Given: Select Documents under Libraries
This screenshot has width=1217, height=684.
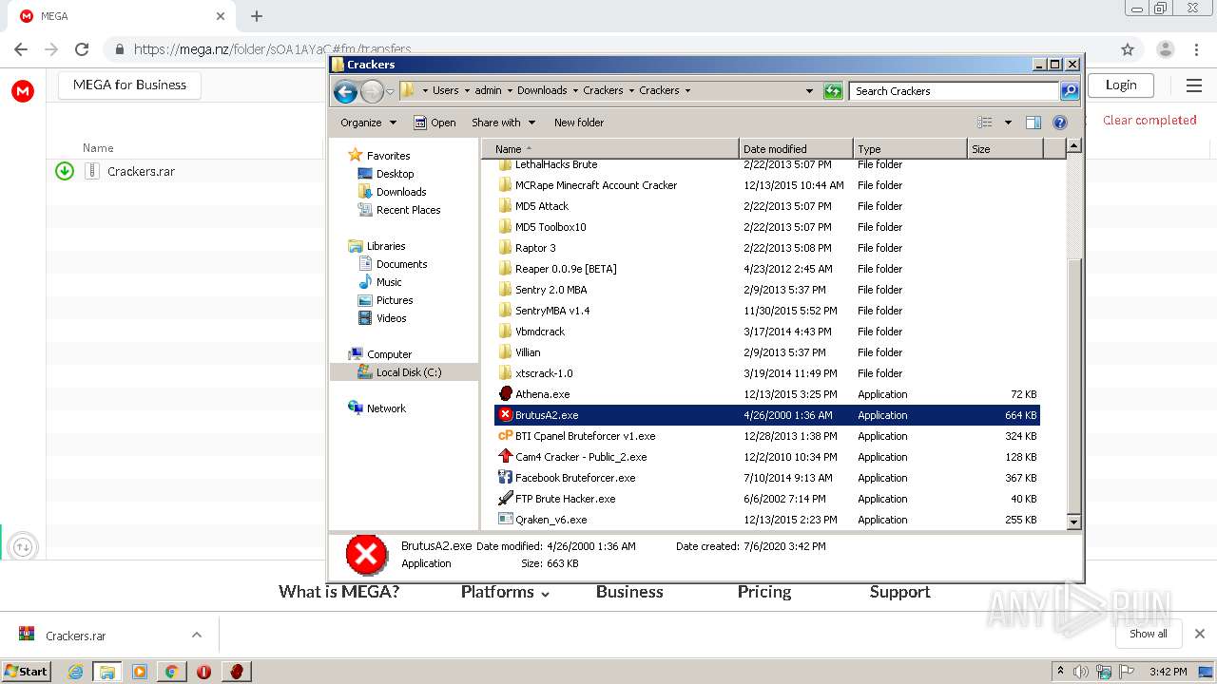Looking at the screenshot, I should click(393, 264).
